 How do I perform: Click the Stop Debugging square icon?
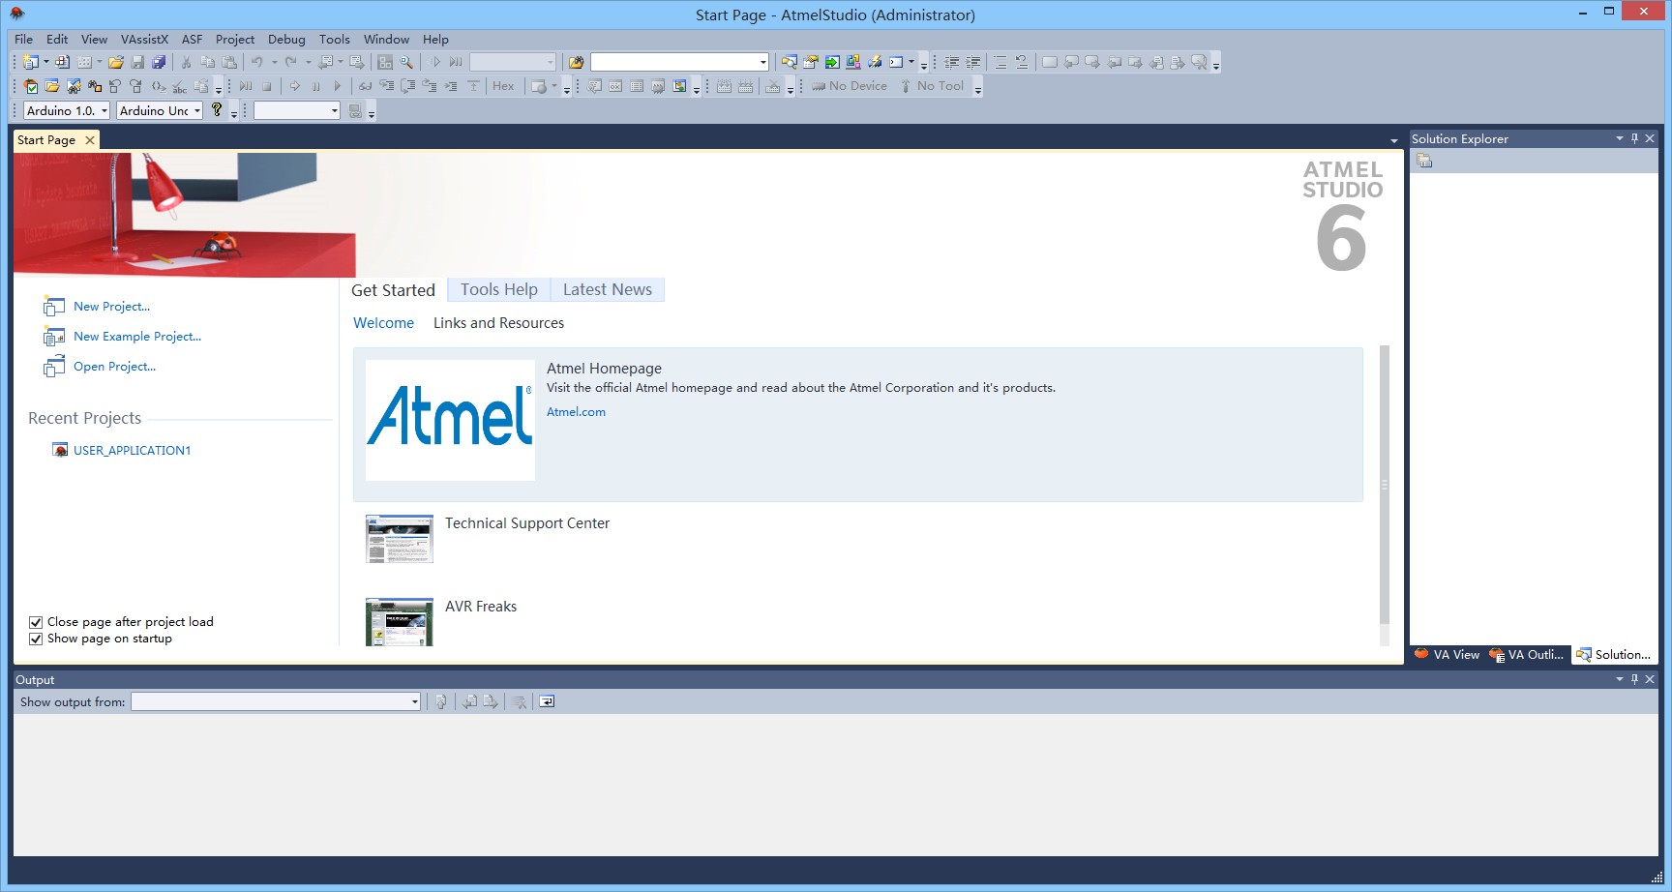tap(267, 86)
